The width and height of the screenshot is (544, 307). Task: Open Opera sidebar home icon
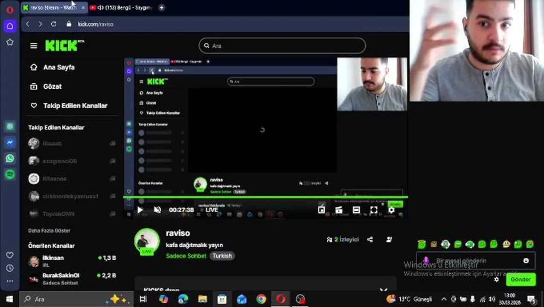tap(10, 26)
